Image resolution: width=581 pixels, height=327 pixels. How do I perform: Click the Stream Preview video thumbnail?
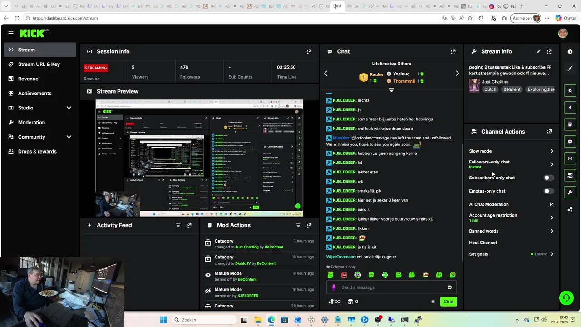pyautogui.click(x=199, y=158)
